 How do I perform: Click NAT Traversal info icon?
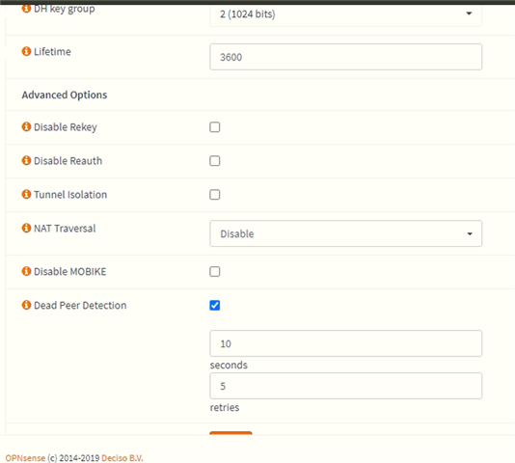(x=26, y=228)
